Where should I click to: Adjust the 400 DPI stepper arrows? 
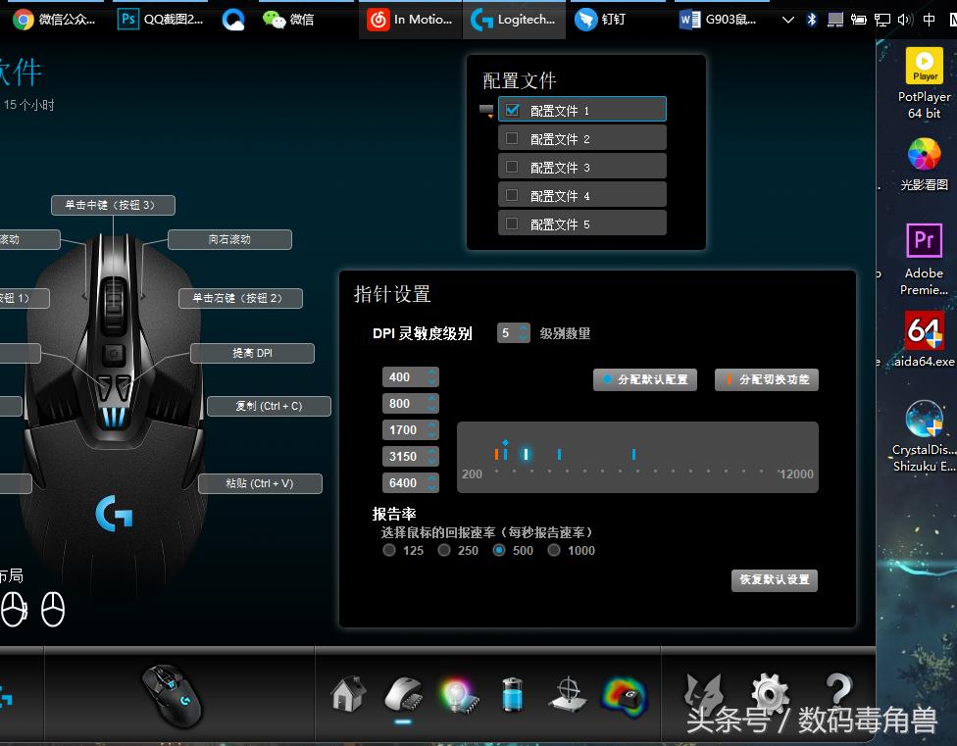432,377
